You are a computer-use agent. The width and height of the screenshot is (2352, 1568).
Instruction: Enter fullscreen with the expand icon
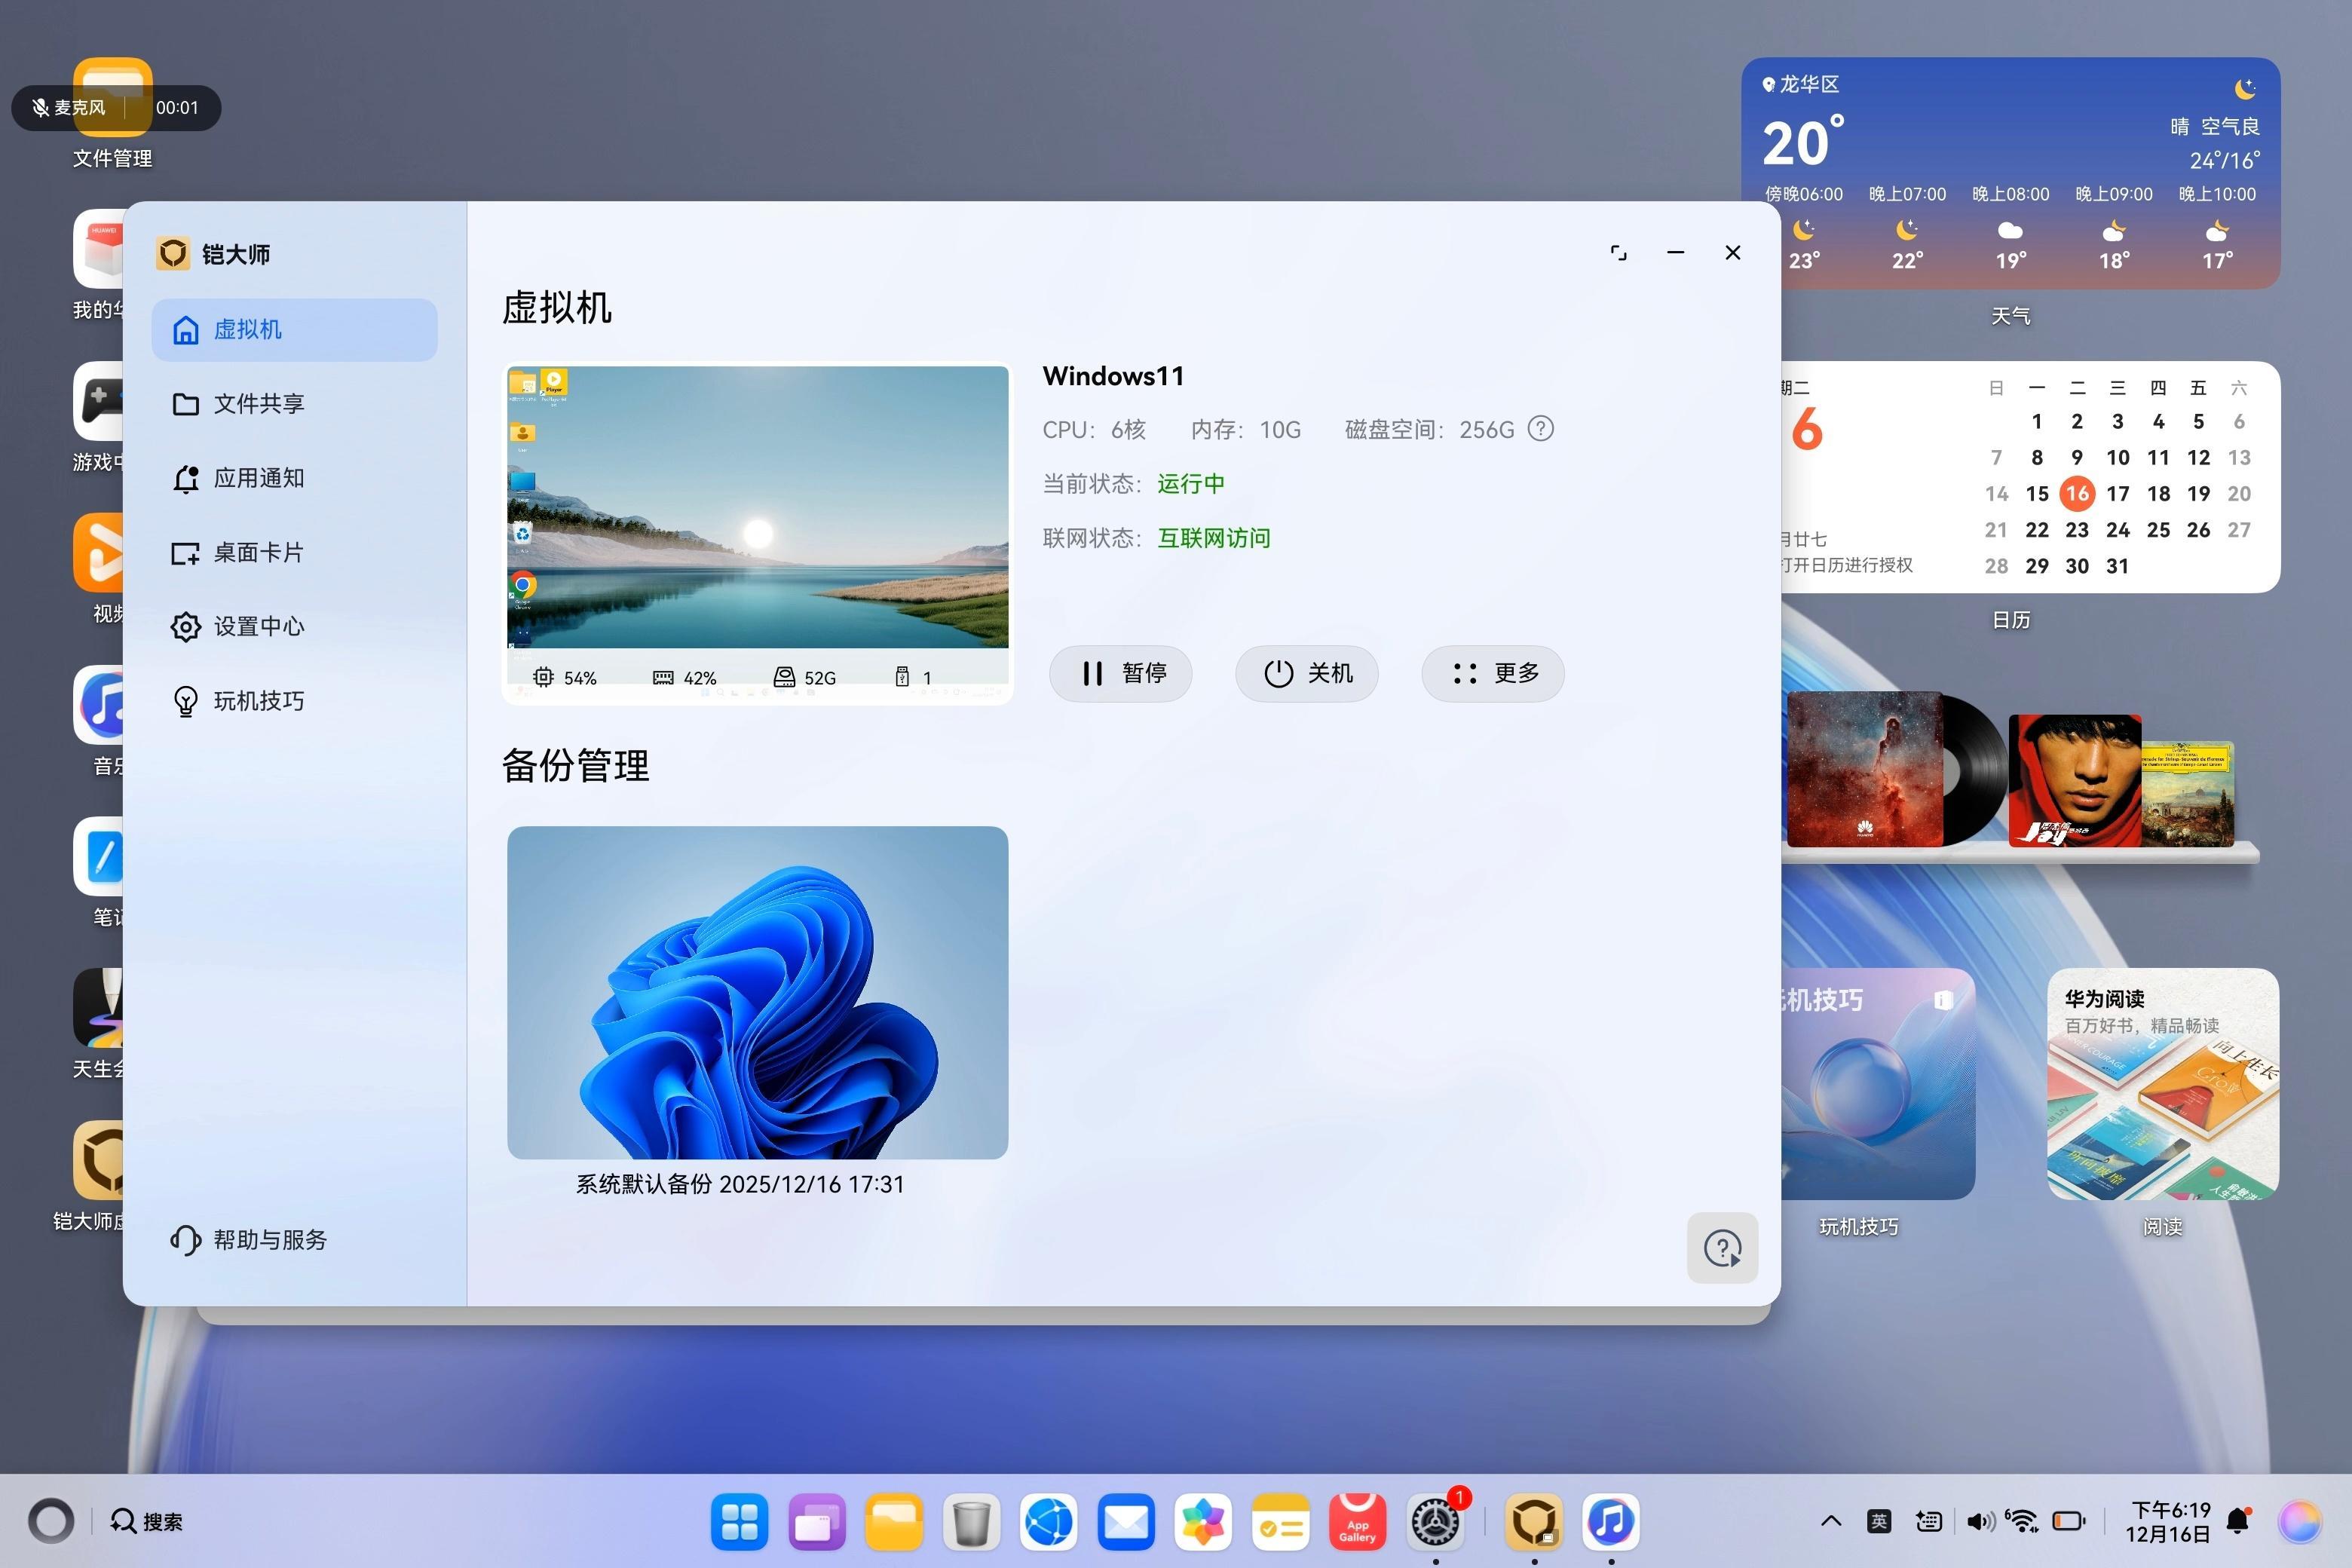click(x=1618, y=252)
